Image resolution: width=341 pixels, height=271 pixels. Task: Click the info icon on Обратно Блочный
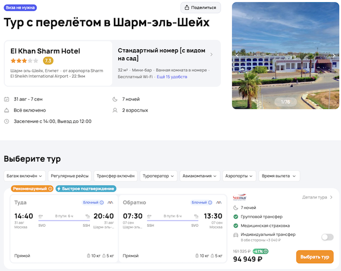point(210,202)
